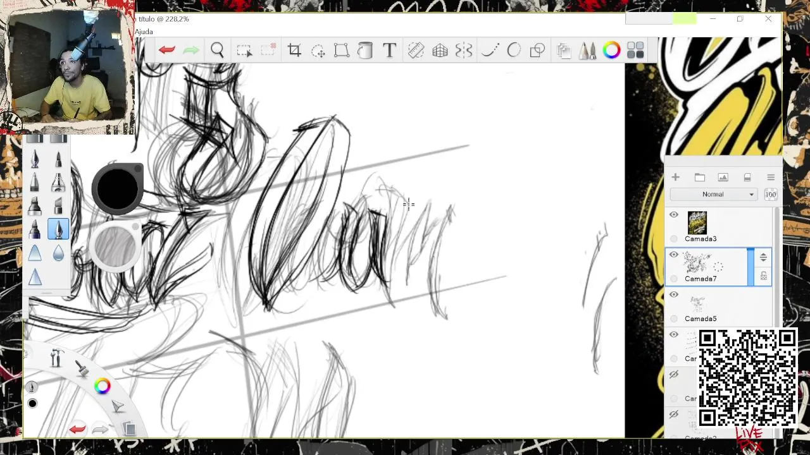This screenshot has width=810, height=455.
Task: Add a layer group folder
Action: pyautogui.click(x=699, y=178)
